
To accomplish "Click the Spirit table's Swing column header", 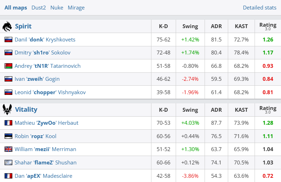I will click(190, 26).
